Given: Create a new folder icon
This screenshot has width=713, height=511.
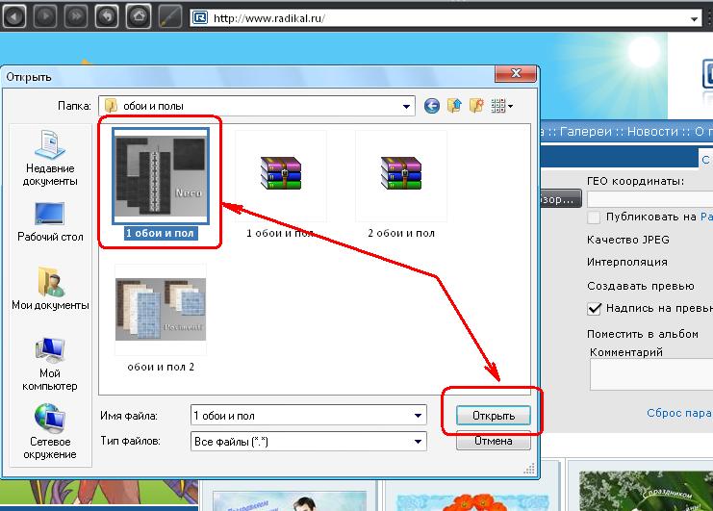Looking at the screenshot, I should pos(476,106).
